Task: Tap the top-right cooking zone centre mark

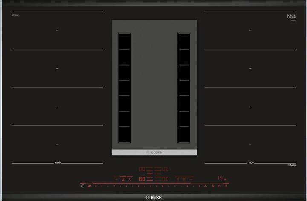Action: (250, 30)
